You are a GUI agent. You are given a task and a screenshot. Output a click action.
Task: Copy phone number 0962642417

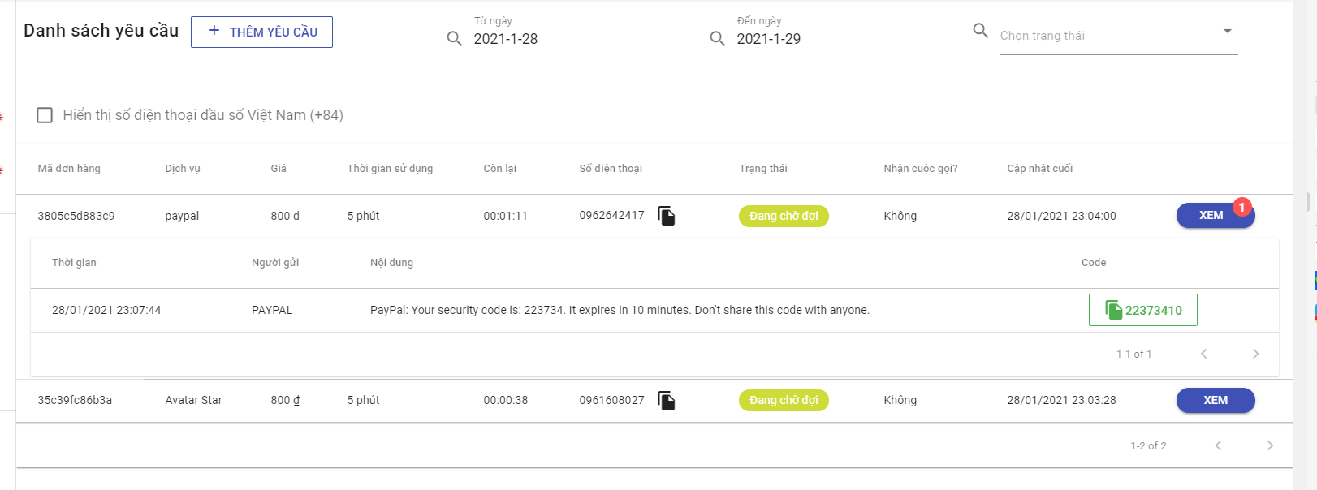[x=667, y=216]
